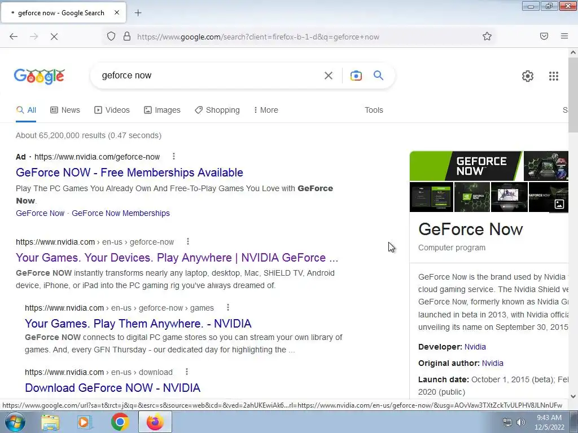Click scrollbar down arrow
This screenshot has height=433, width=578.
[573, 396]
